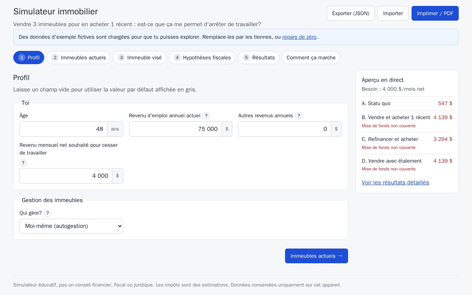The width and height of the screenshot is (472, 295).
Task: Open help for Autres revenus annuels
Action: click(x=299, y=116)
